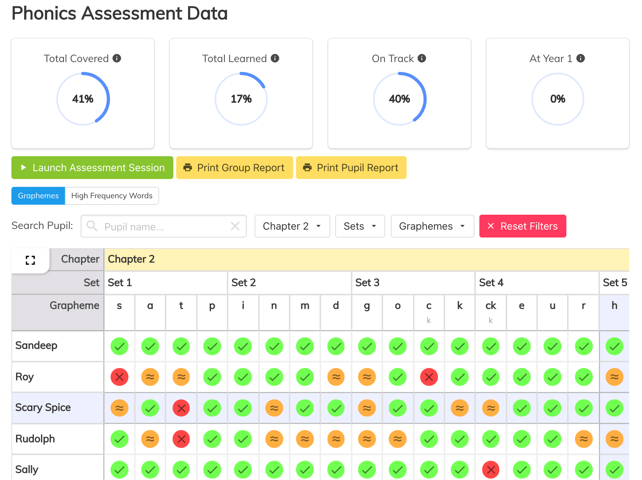Open the Graphemes dropdown filter
This screenshot has height=480, width=642.
432,226
